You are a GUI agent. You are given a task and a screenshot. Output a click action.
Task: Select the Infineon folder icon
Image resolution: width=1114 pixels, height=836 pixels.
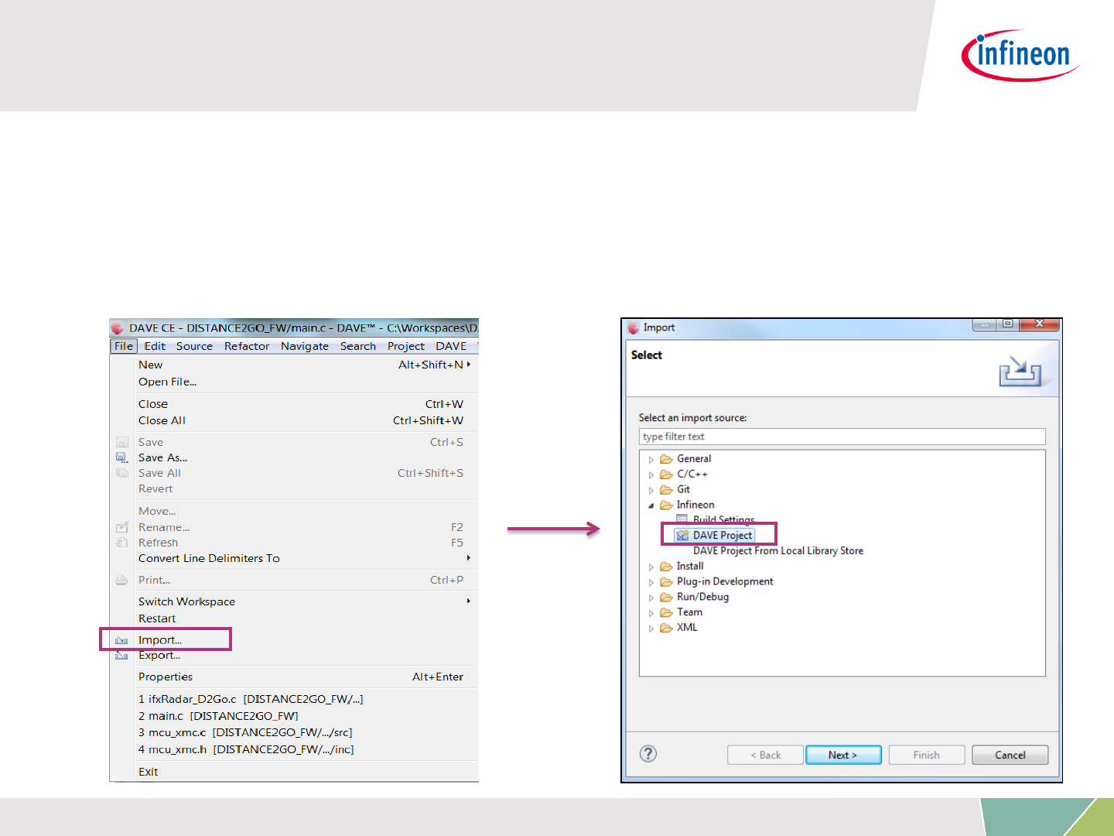pos(666,505)
